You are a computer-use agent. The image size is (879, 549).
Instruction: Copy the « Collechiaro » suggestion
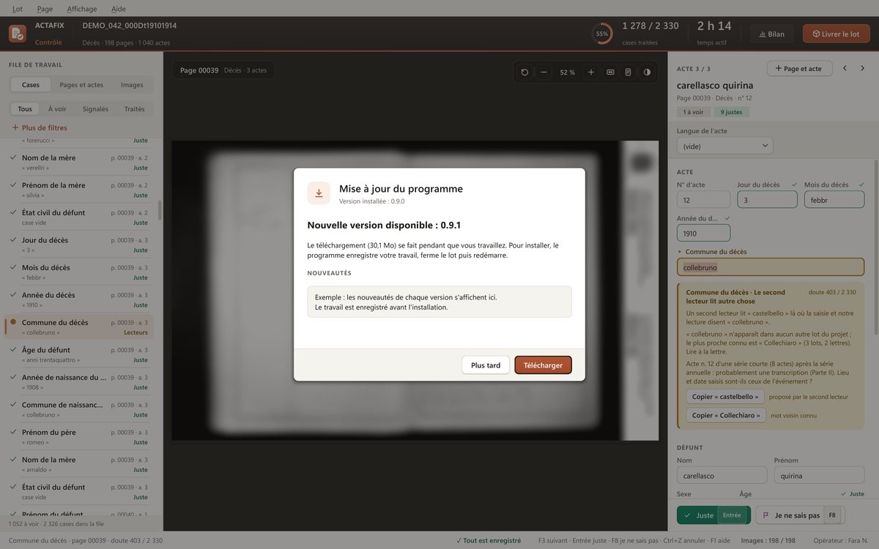pos(726,416)
